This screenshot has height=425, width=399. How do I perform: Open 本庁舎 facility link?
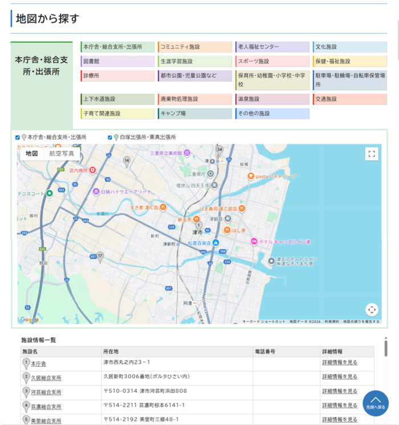(38, 364)
